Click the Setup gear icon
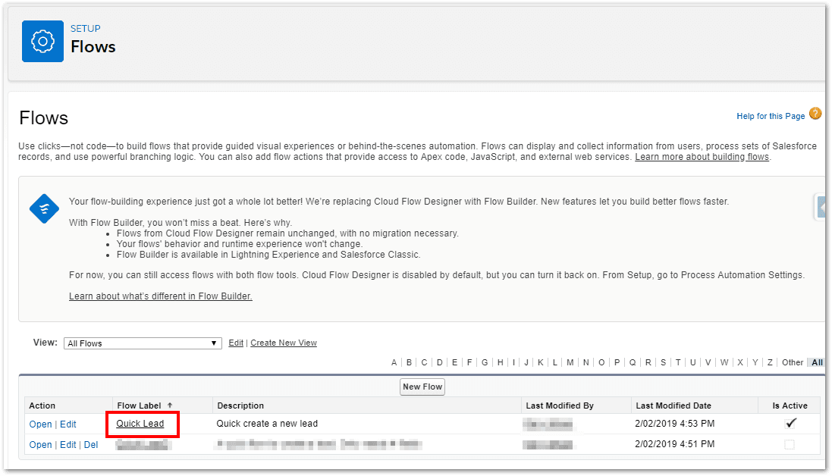This screenshot has width=832, height=476. [42, 41]
